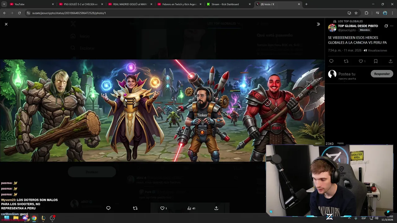397x223 pixels.
Task: Switch to Febrero en Twitch y Kick tab
Action: 179,4
